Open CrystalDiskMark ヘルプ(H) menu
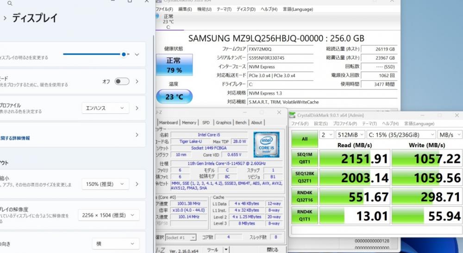The height and width of the screenshot is (253, 463). click(x=390, y=123)
